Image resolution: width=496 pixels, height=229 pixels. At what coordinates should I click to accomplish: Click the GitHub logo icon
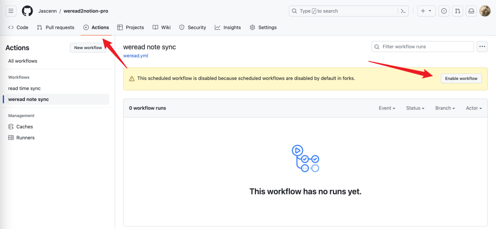tap(28, 11)
